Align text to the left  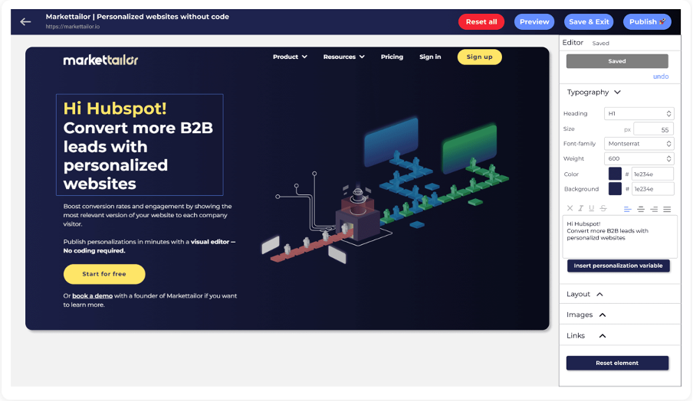click(x=627, y=209)
